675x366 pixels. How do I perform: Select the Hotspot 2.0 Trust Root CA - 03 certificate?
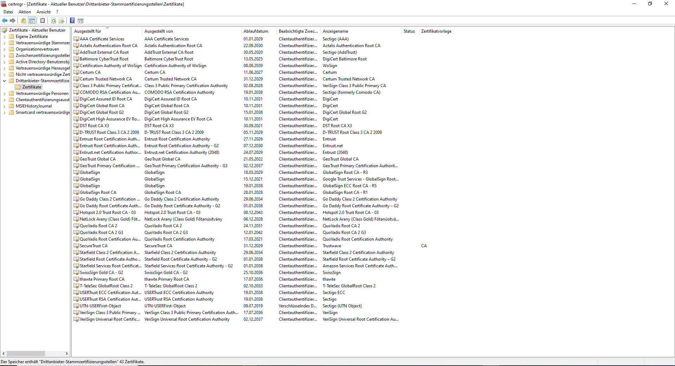pos(108,213)
